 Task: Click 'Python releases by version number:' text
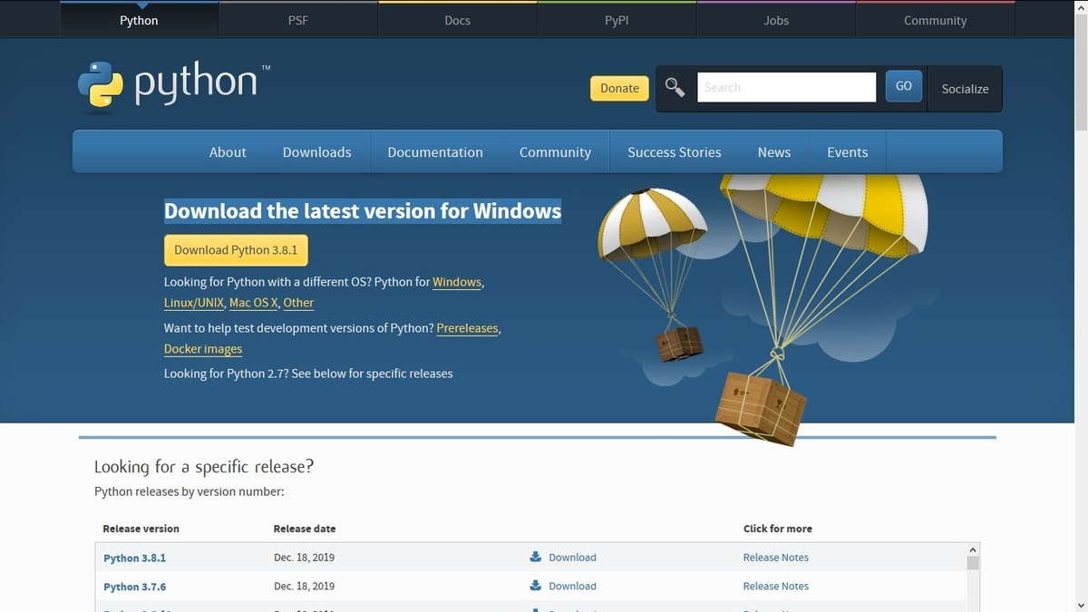(189, 491)
